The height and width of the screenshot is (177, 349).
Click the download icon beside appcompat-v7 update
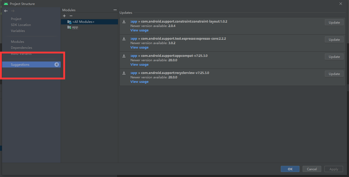(x=124, y=56)
